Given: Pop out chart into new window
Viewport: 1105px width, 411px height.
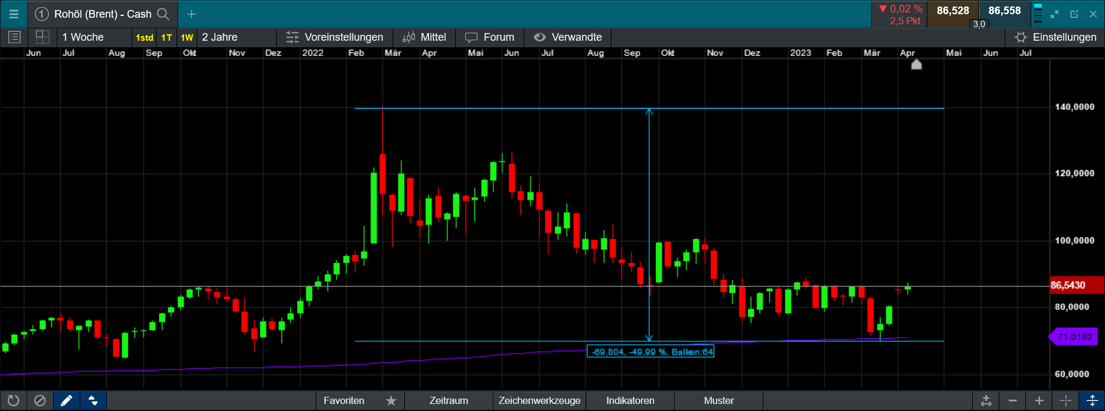Looking at the screenshot, I should coord(1074,14).
